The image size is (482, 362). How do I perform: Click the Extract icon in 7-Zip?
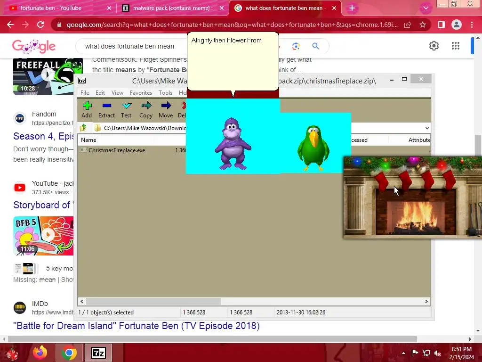(106, 109)
